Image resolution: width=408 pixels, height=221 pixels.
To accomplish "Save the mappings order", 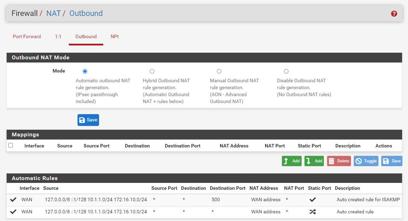I will (x=392, y=161).
